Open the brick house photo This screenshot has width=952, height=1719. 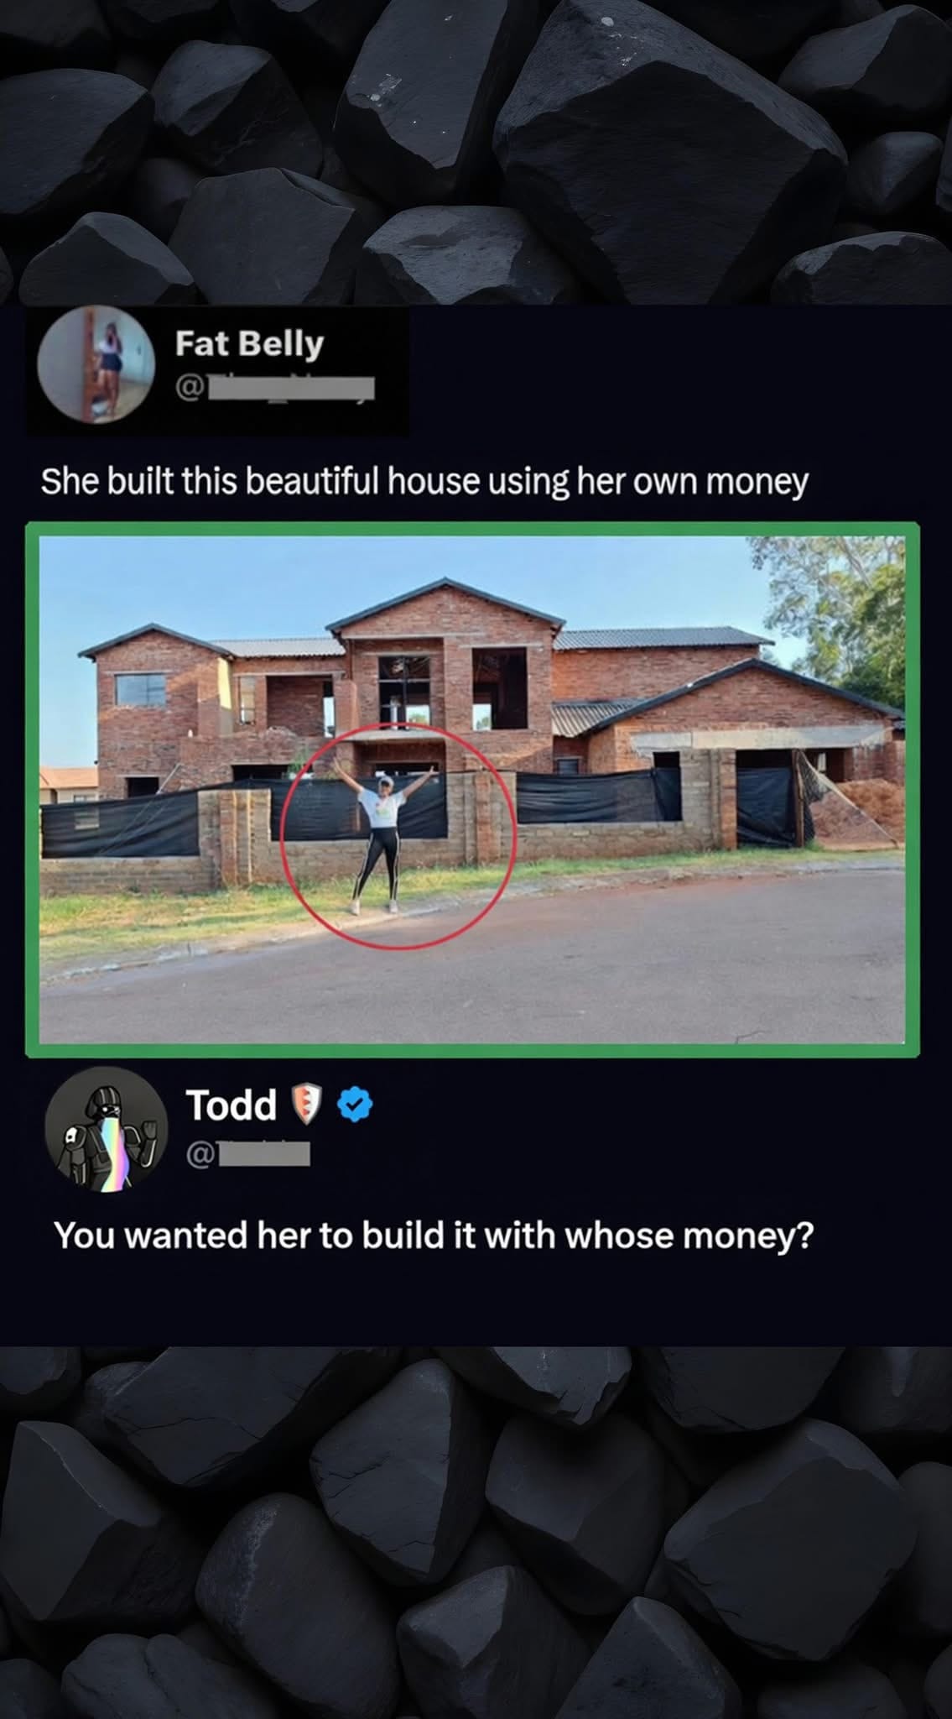472,789
